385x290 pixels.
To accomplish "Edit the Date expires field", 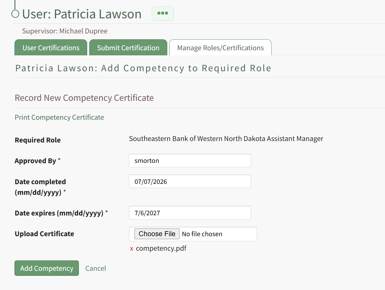I will [x=190, y=213].
